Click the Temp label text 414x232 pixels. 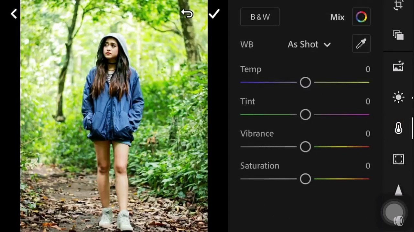251,69
